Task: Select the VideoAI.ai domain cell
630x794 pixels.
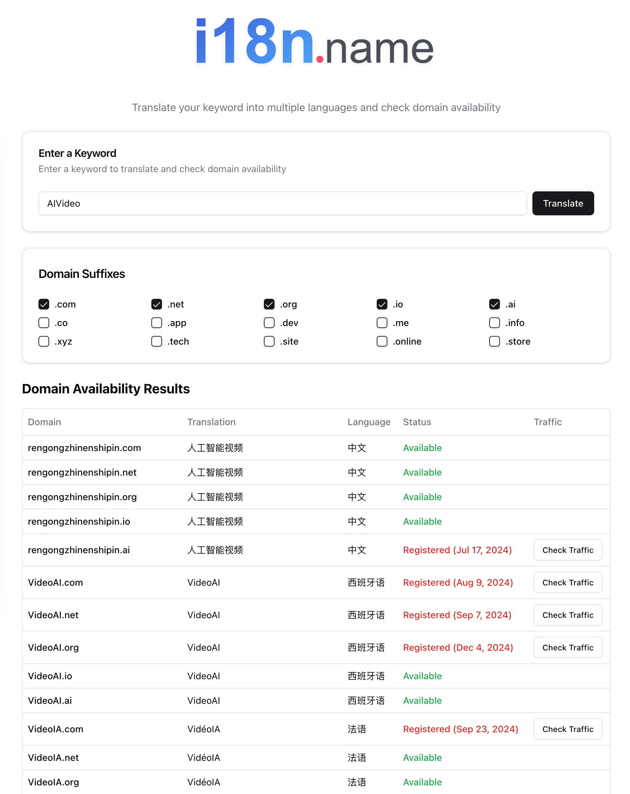Action: 50,700
